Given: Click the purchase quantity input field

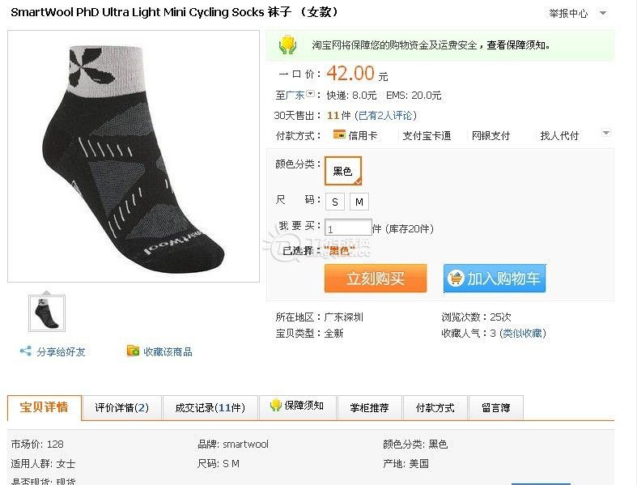Looking at the screenshot, I should click(x=348, y=228).
